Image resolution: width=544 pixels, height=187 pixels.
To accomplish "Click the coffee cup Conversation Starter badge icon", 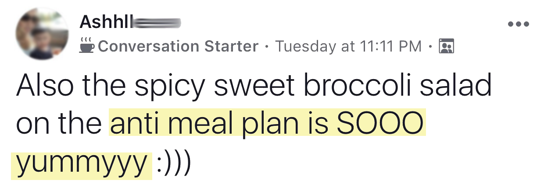I will click(87, 45).
